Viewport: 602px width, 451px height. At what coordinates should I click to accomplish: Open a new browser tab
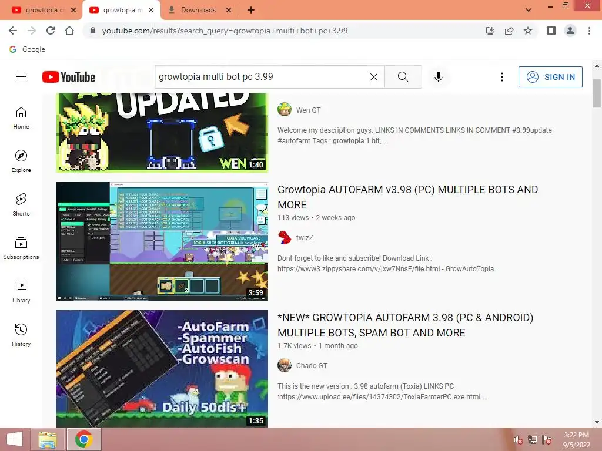pos(250,10)
